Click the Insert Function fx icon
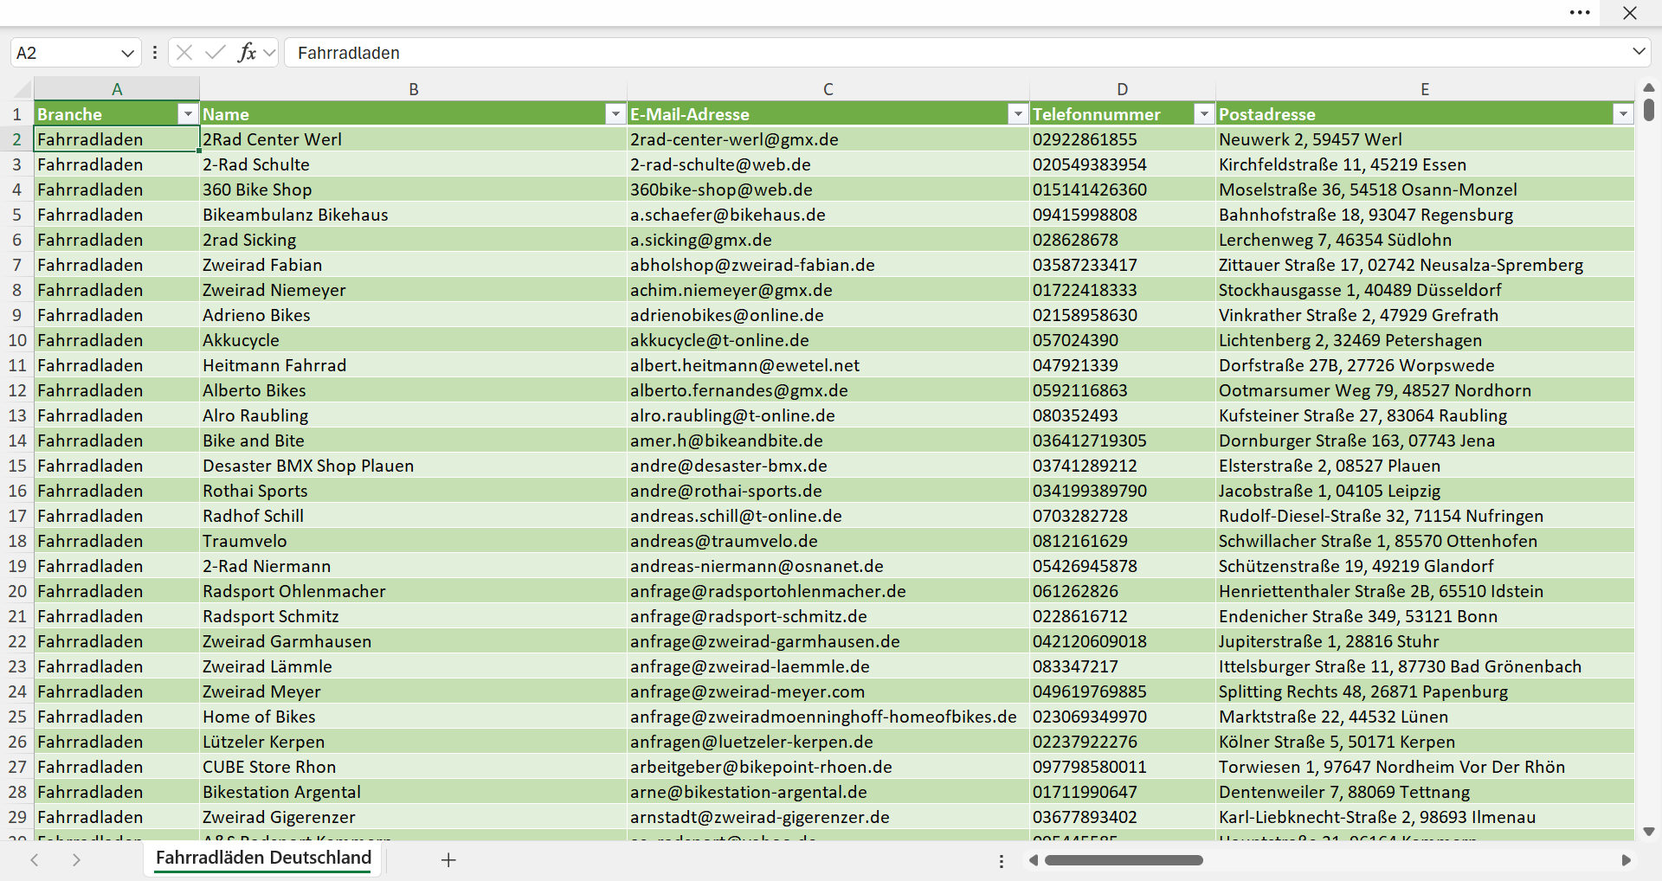The image size is (1662, 881). (x=247, y=53)
